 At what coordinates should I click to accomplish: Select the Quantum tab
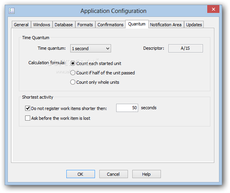click(x=137, y=24)
